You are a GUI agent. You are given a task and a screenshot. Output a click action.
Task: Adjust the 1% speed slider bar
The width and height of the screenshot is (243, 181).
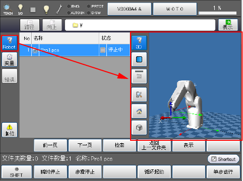pos(218,13)
